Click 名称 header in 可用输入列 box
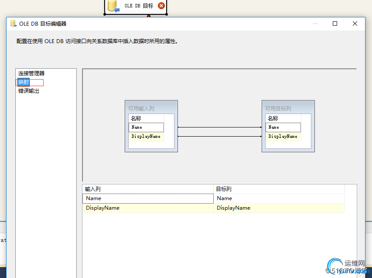 [146, 118]
